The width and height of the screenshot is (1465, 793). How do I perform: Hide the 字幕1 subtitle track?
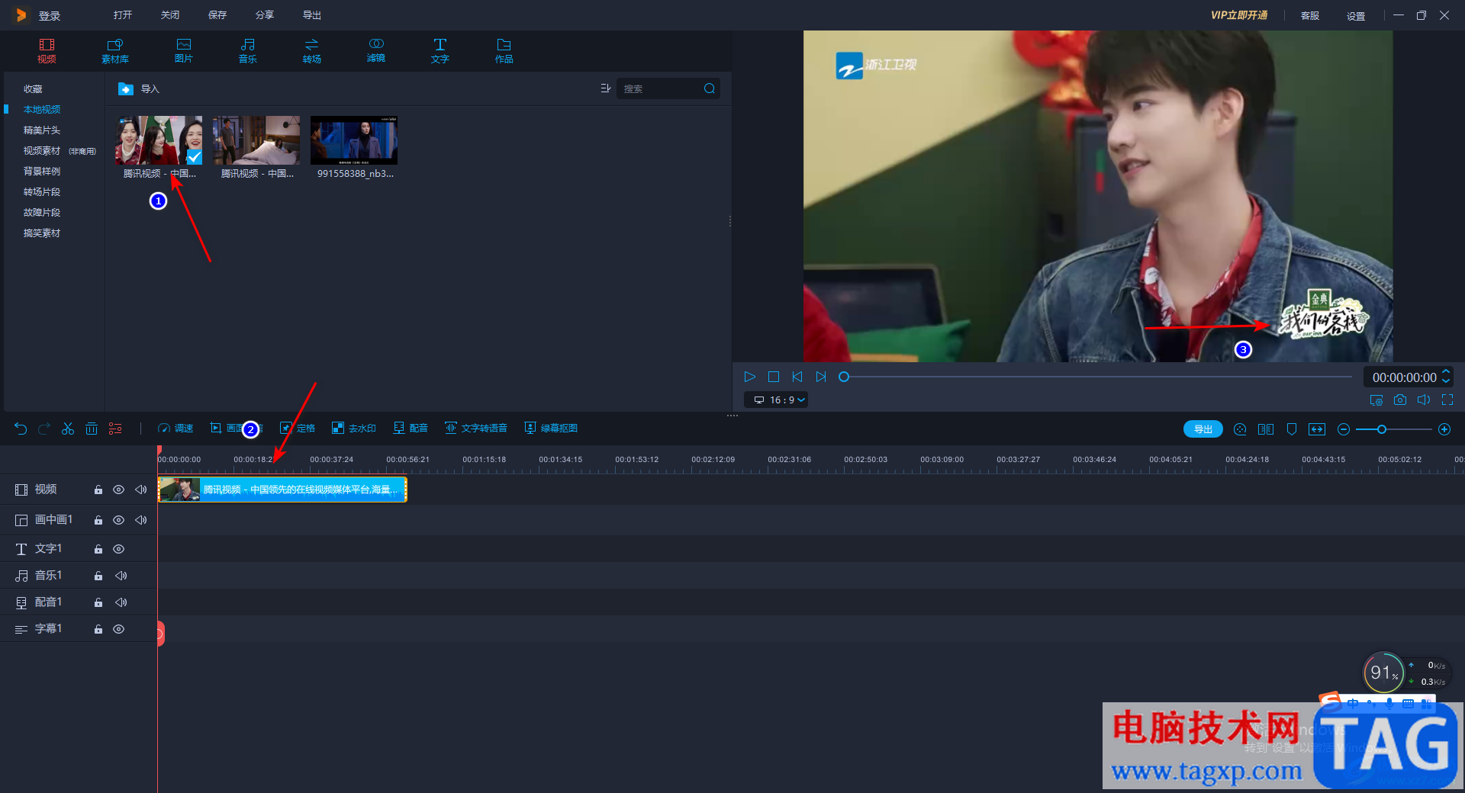click(118, 629)
